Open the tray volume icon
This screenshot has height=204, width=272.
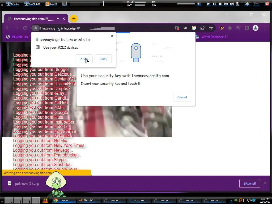(x=249, y=200)
